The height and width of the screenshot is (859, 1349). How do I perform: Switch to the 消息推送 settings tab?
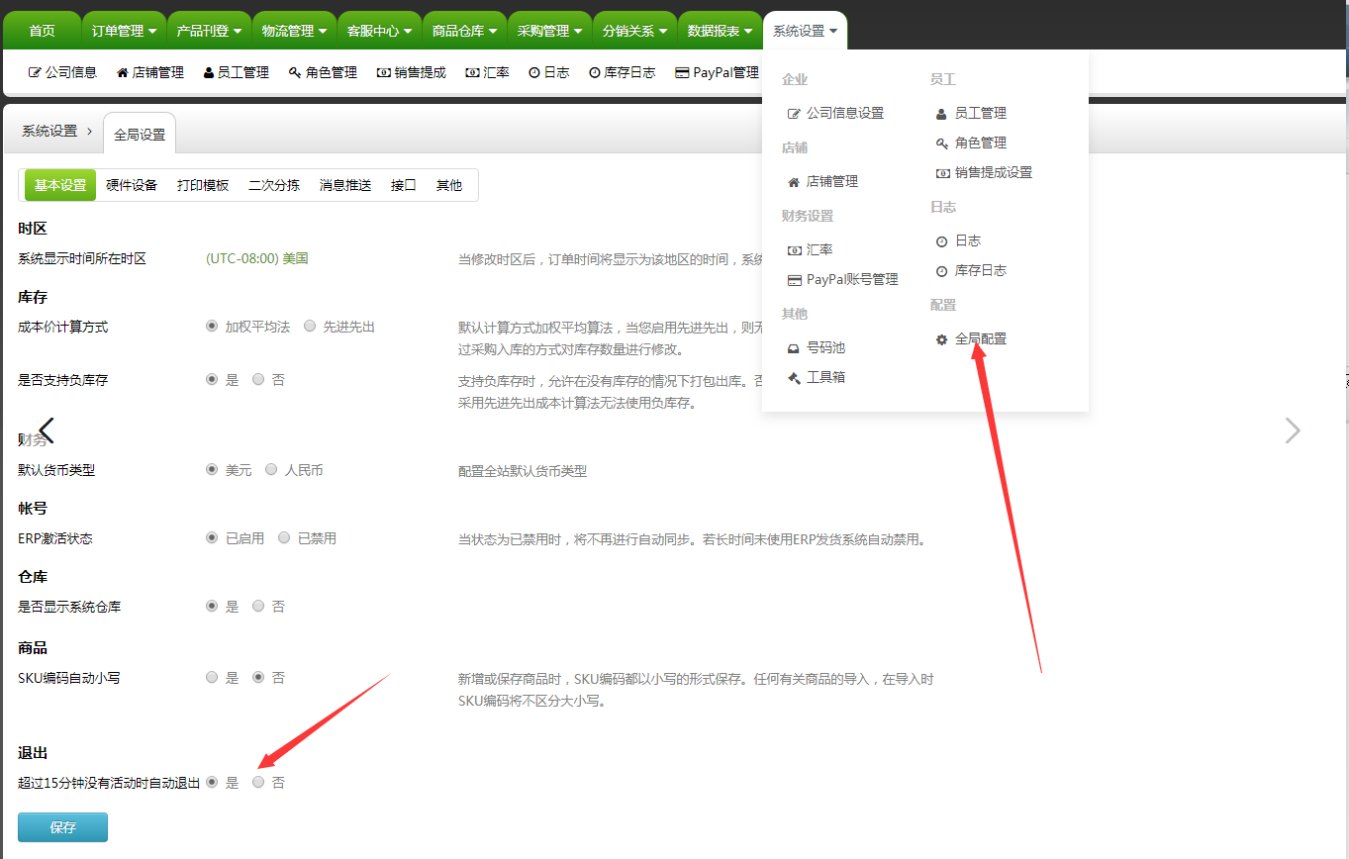tap(345, 185)
